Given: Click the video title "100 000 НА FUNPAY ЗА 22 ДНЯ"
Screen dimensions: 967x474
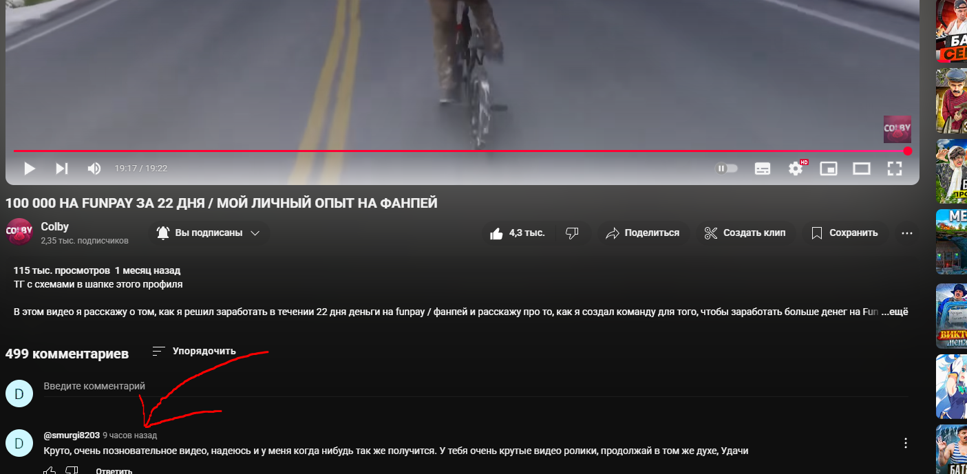Looking at the screenshot, I should click(222, 203).
